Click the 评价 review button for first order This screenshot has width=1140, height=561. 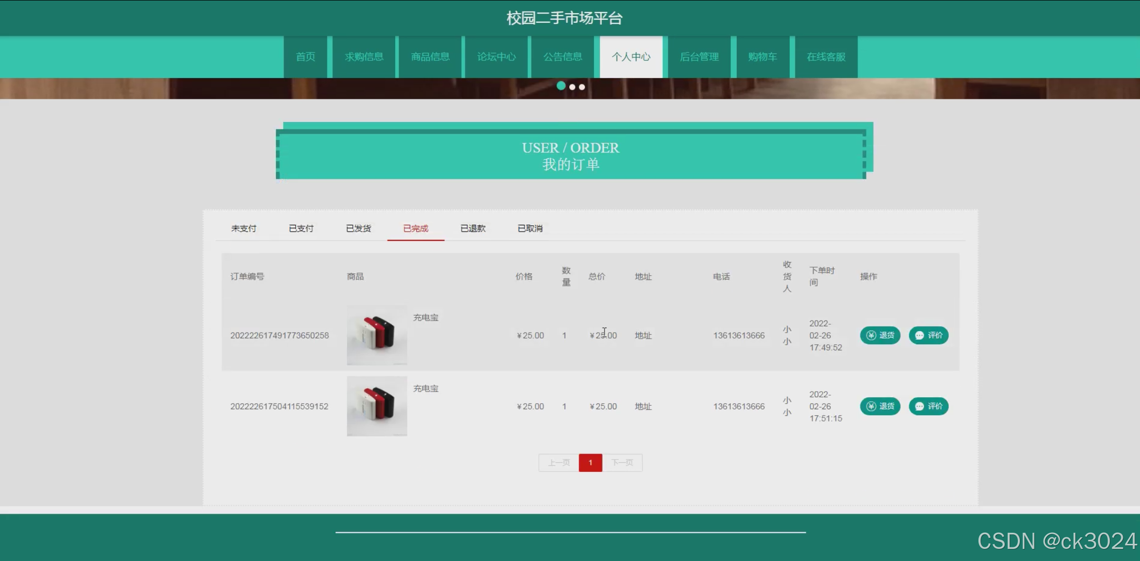929,335
